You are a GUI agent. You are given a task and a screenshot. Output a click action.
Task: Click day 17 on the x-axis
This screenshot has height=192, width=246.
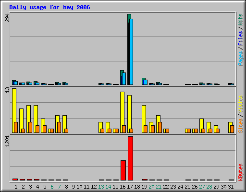click(x=130, y=187)
